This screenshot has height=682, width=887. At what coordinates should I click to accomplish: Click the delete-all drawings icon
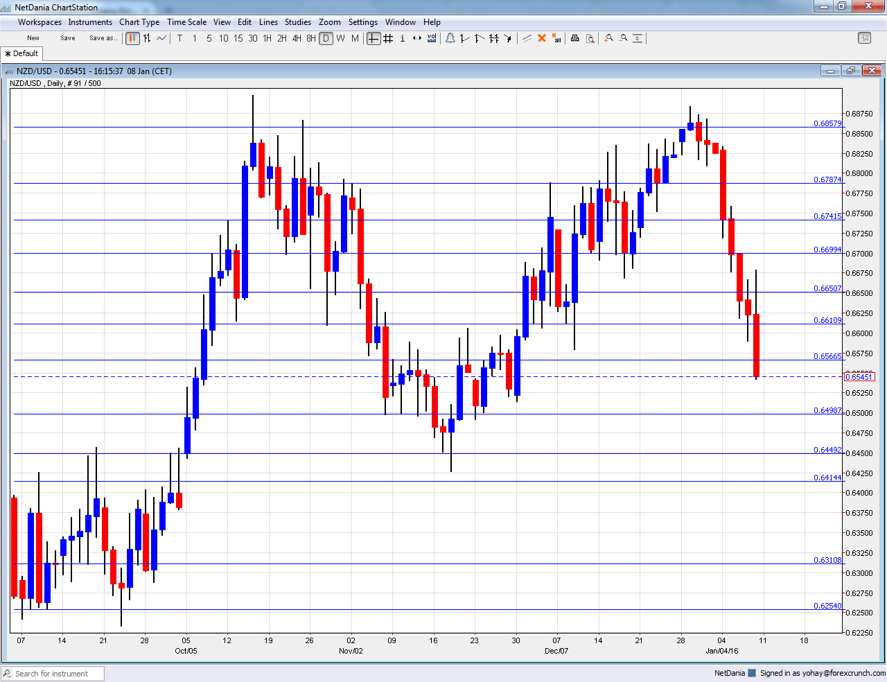coord(556,38)
